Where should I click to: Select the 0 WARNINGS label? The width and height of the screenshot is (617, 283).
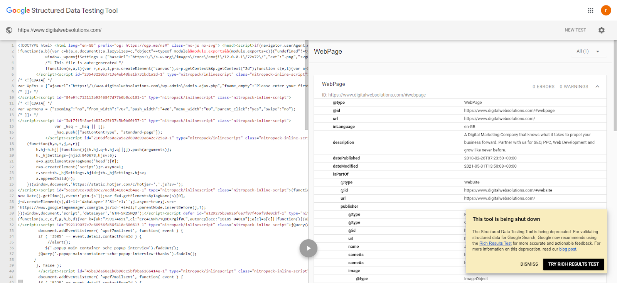pos(574,86)
